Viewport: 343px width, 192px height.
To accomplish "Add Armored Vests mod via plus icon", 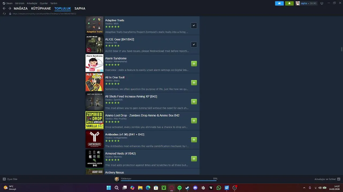I will pos(194,159).
